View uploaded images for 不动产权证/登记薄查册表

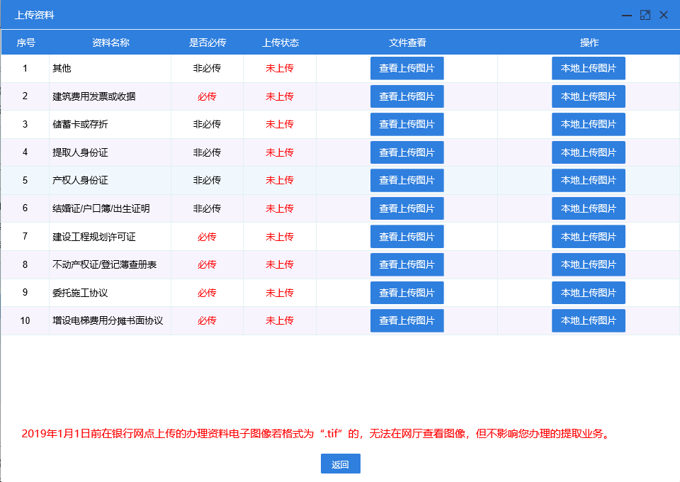click(407, 264)
